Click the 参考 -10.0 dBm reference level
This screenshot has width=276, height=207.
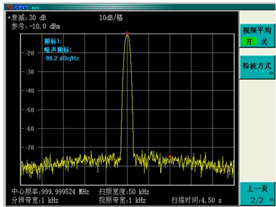click(x=36, y=26)
